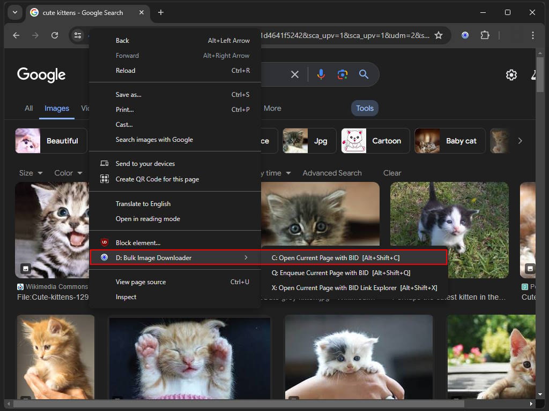The width and height of the screenshot is (549, 411).
Task: Open Wikimedia Commons source link
Action: (53, 287)
